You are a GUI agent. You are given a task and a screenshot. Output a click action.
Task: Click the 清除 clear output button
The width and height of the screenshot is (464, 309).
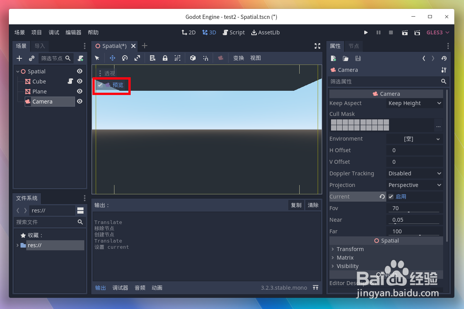[x=313, y=205]
